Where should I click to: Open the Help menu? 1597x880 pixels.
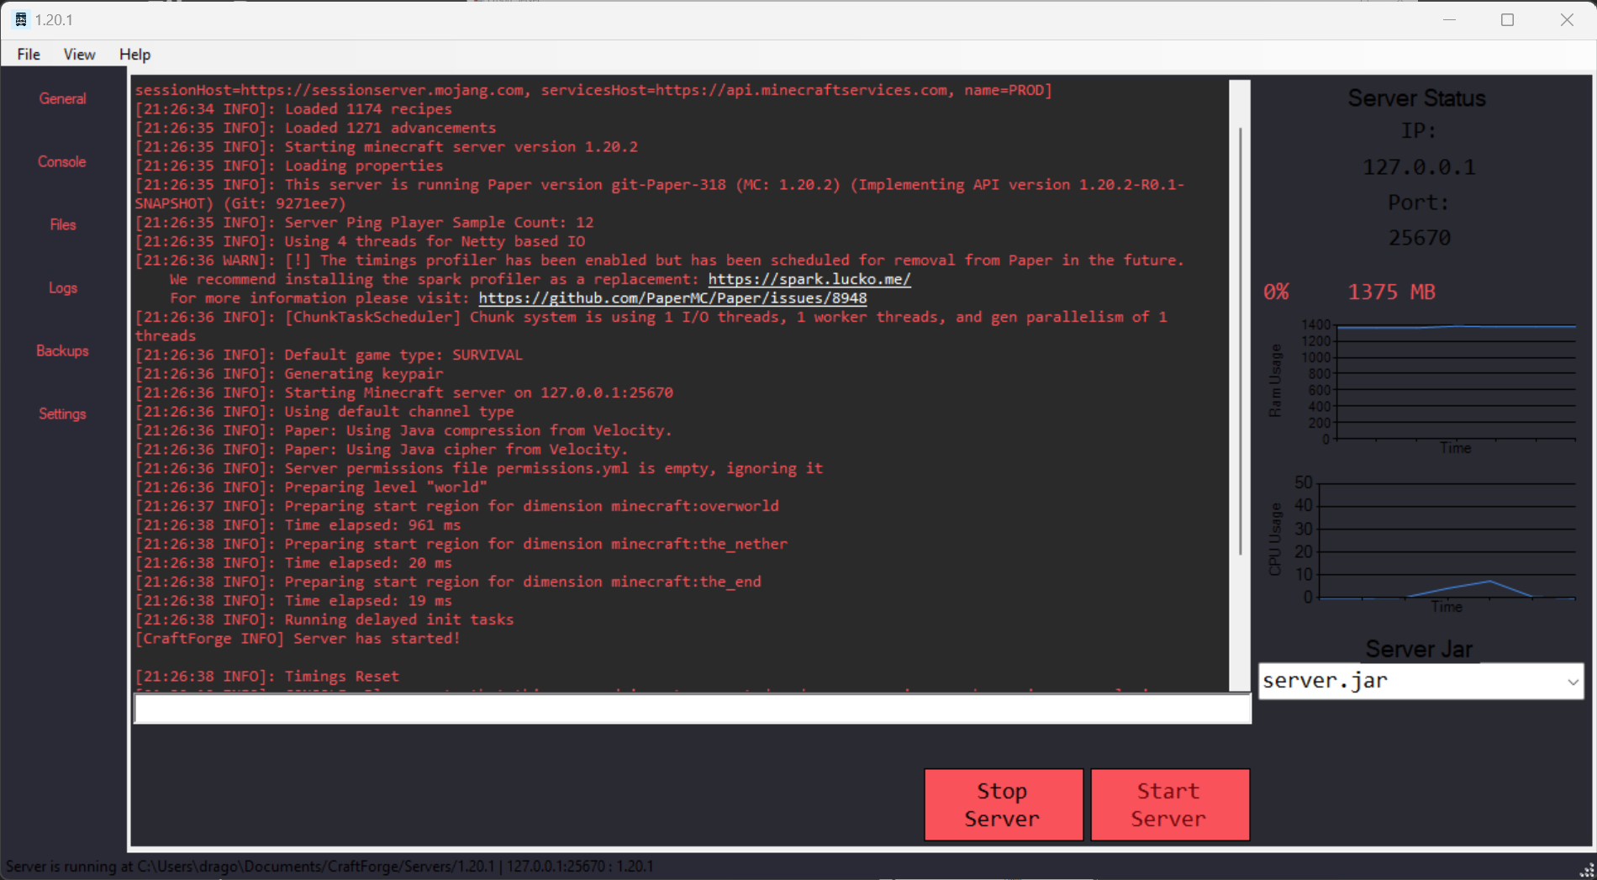click(x=134, y=55)
